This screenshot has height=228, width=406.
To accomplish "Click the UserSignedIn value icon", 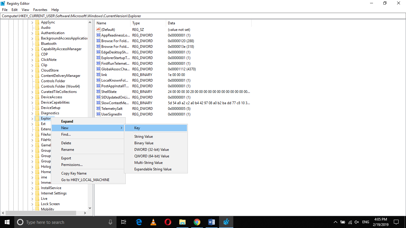I will coord(98,114).
